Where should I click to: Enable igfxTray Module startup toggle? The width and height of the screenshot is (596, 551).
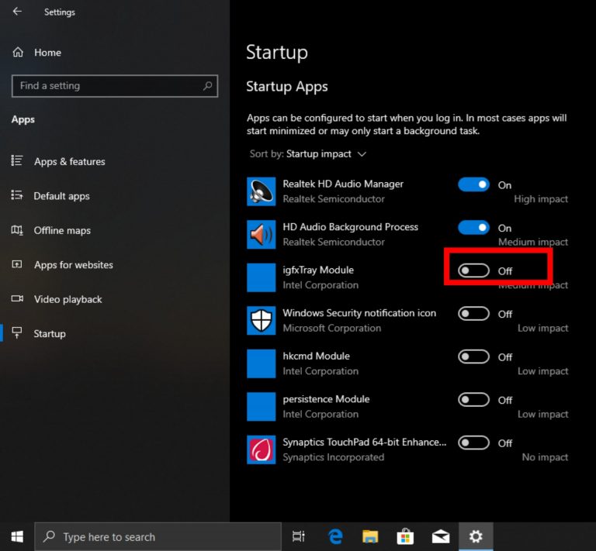(x=473, y=270)
